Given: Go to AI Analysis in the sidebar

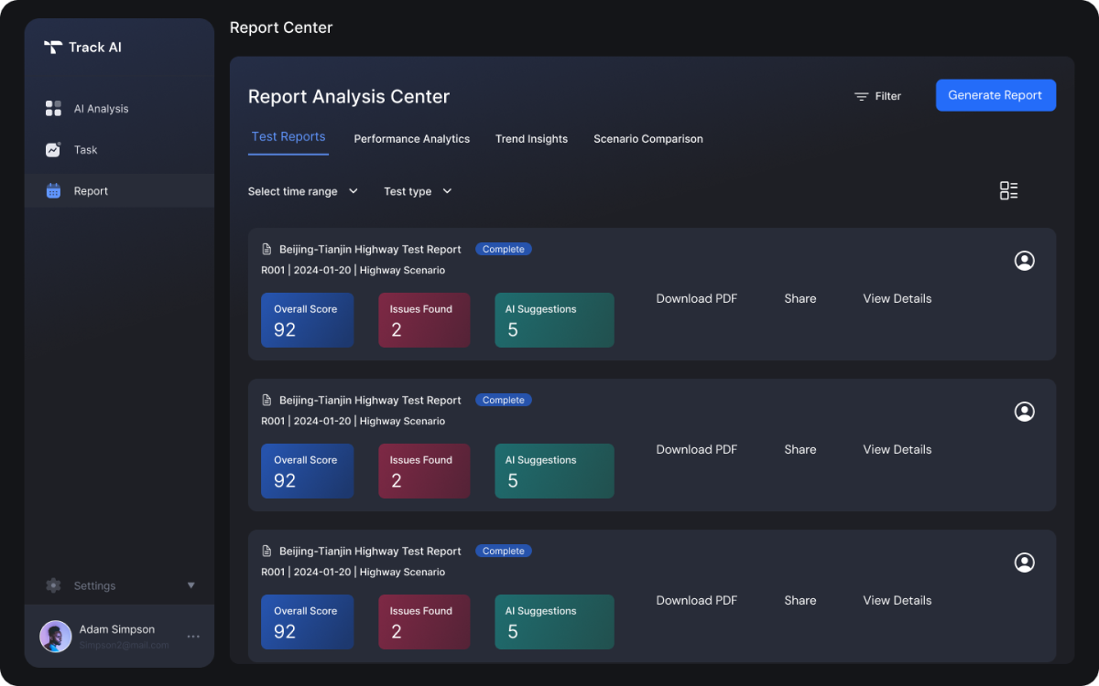Looking at the screenshot, I should pyautogui.click(x=119, y=109).
